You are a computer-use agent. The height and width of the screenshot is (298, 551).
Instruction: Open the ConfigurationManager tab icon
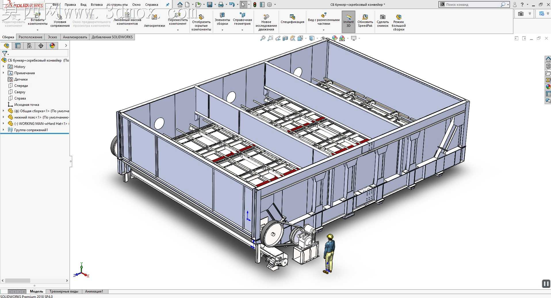pos(29,46)
